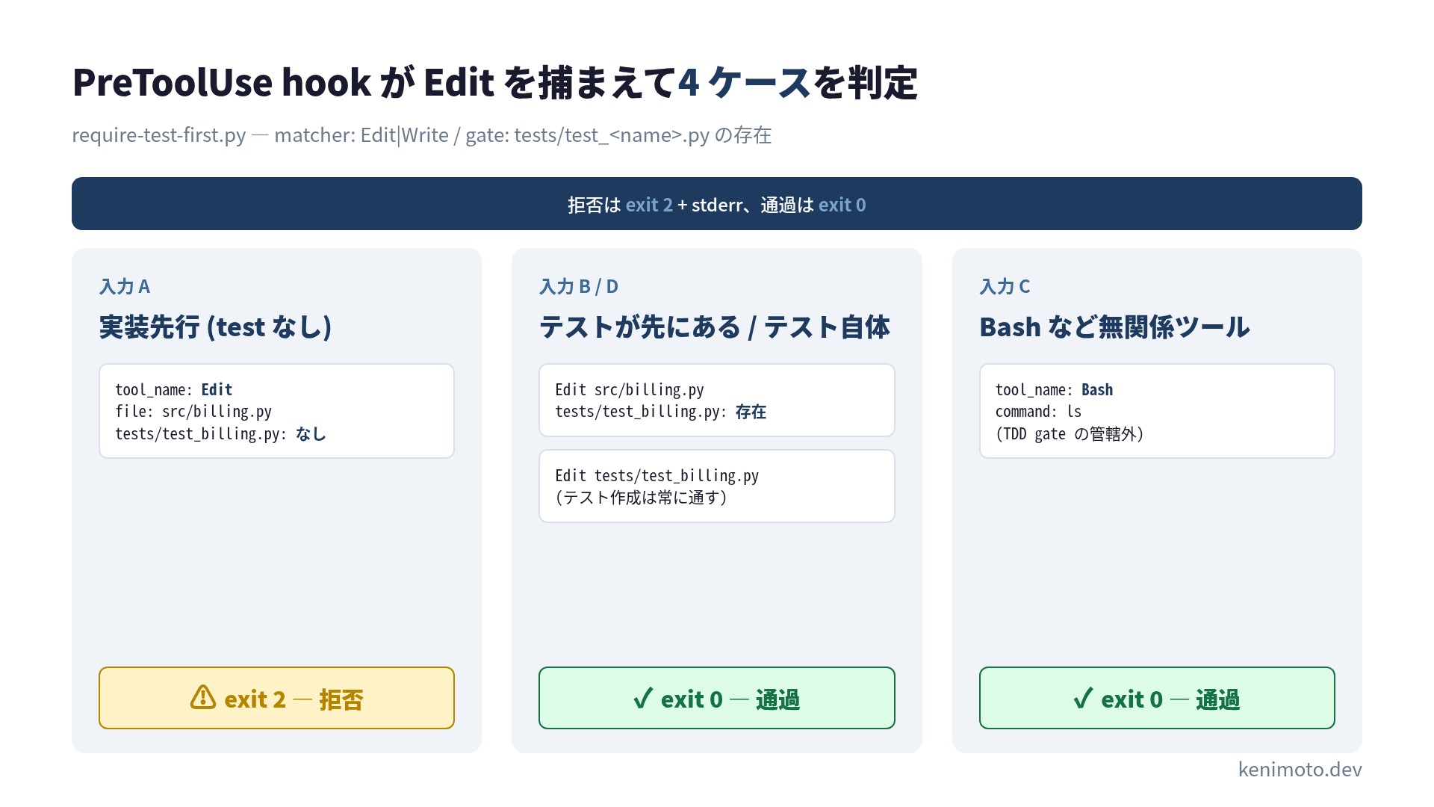Click the subtitle starting 'require-test-first.py'
The width and height of the screenshot is (1434, 807).
click(421, 135)
